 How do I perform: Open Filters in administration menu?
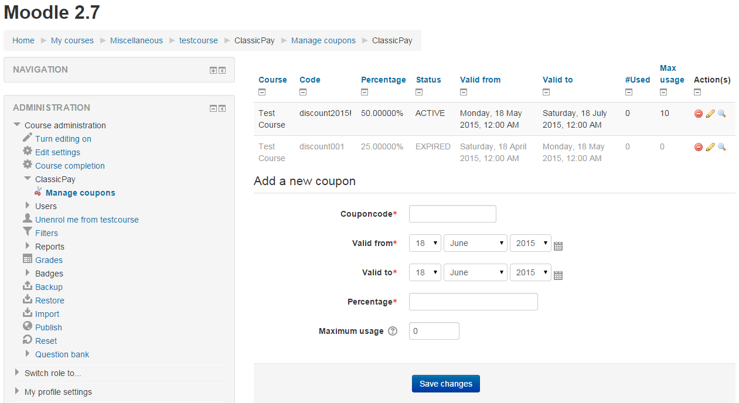46,233
